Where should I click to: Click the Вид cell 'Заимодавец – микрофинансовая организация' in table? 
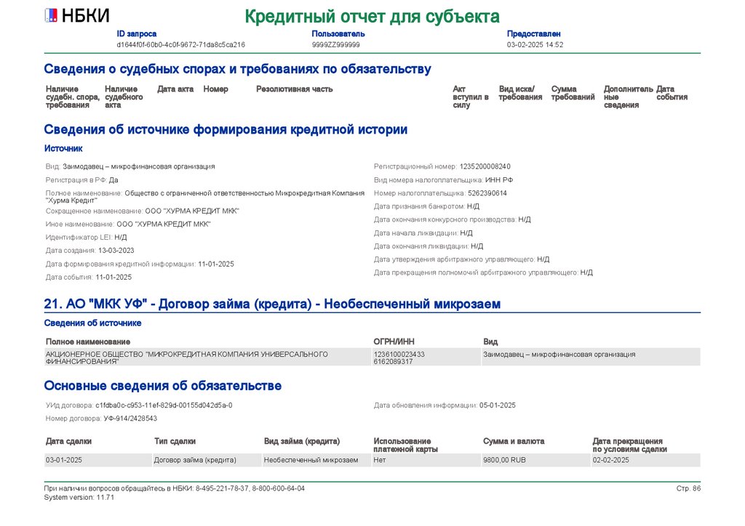[591, 357]
